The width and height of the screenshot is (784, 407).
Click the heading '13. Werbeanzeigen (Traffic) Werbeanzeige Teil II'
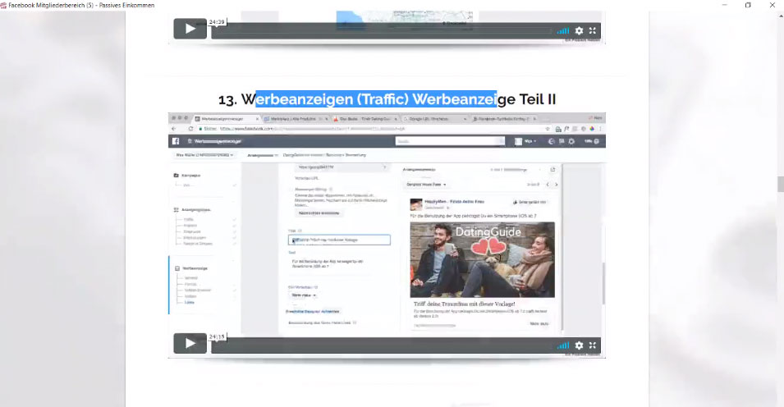pyautogui.click(x=387, y=99)
